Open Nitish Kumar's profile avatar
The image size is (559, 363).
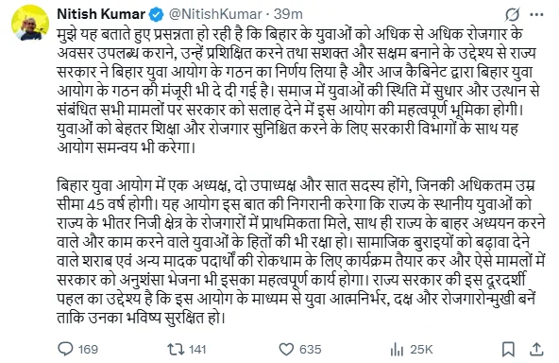30,23
